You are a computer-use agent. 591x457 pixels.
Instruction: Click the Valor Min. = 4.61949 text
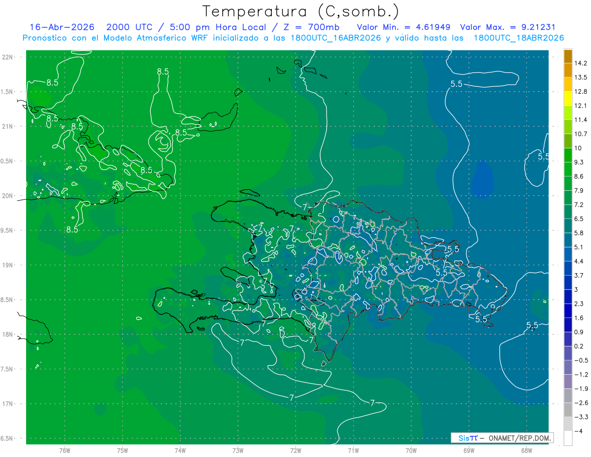click(405, 27)
